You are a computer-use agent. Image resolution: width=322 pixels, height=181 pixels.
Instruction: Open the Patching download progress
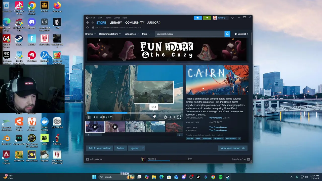click(x=167, y=159)
